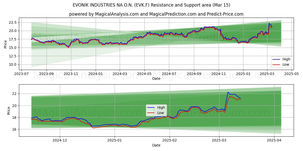Click the '2024-09' x-axis label, top chart
Viewport: 303px width, 151px height.
194,74
